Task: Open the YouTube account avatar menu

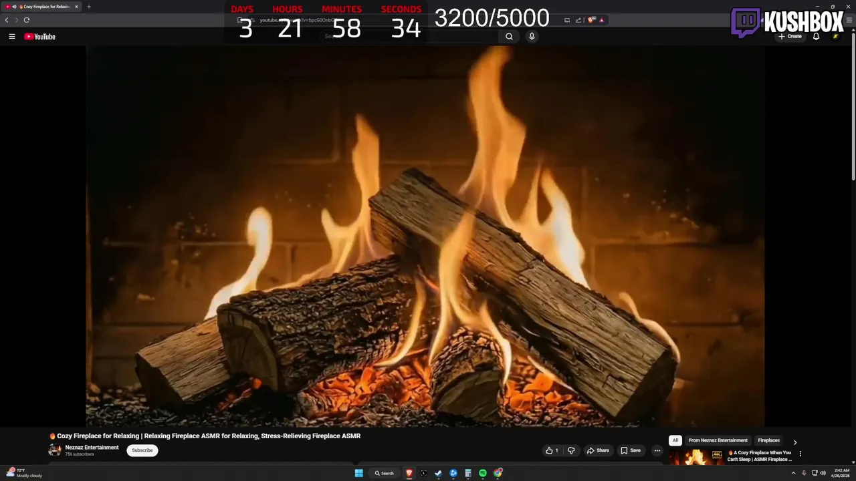Action: (x=835, y=37)
